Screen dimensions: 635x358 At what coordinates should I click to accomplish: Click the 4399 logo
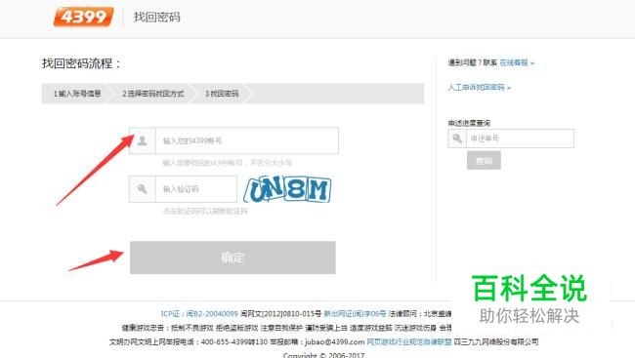point(83,17)
